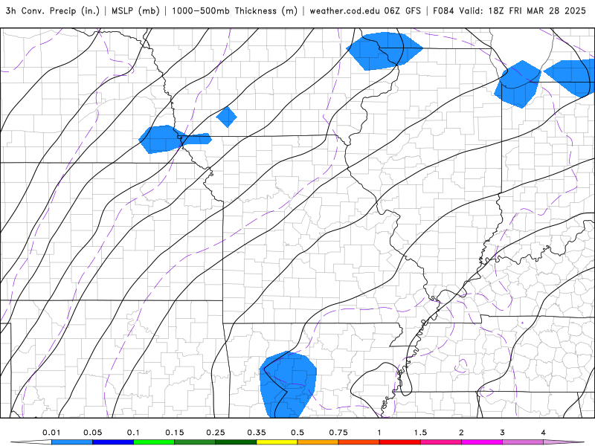Click the legend label 0.05
The width and height of the screenshot is (595, 446).
tap(92, 433)
